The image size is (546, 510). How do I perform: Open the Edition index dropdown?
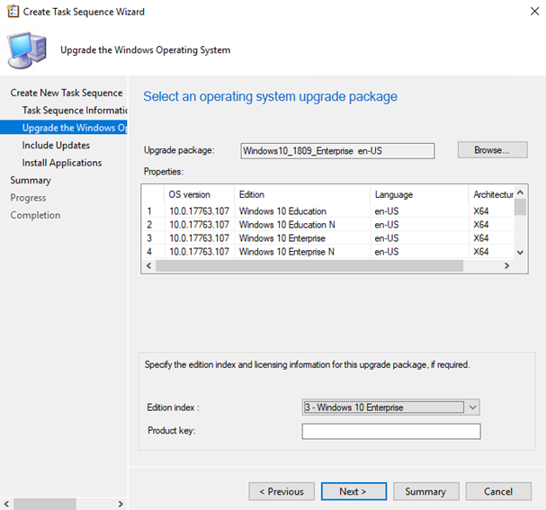[x=390, y=407]
